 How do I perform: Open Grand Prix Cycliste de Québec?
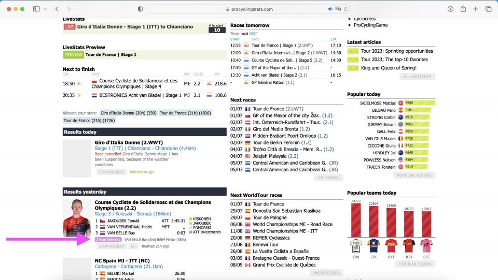coord(284,265)
